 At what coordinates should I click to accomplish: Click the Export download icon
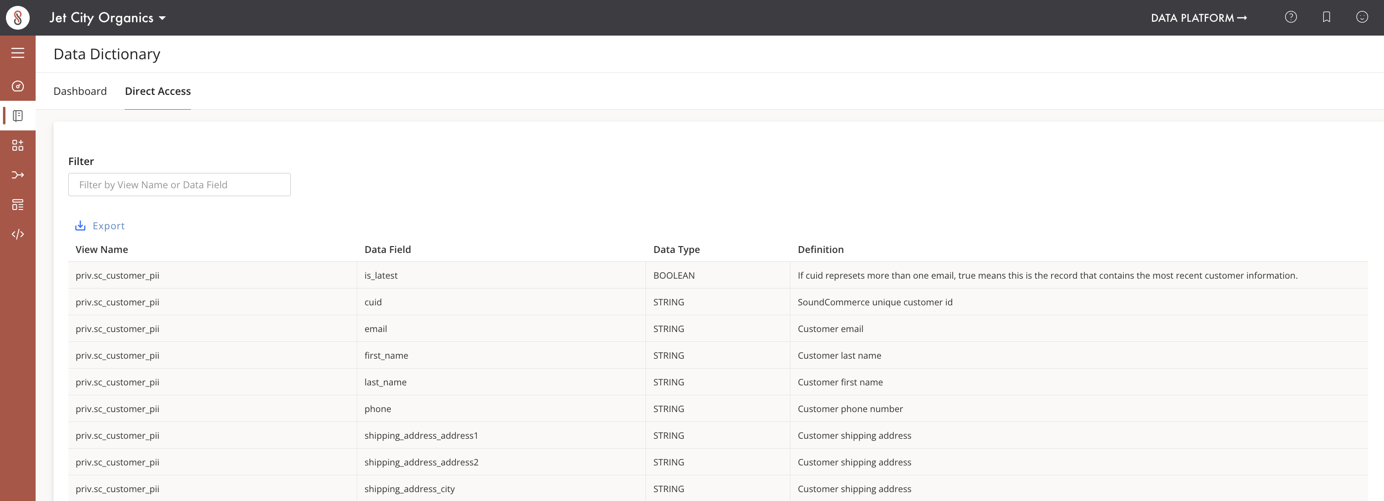80,225
